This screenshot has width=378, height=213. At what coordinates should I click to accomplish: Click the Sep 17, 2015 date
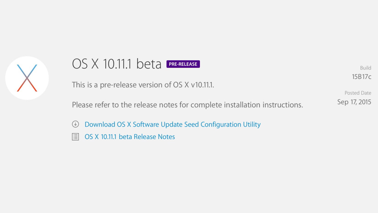pyautogui.click(x=354, y=102)
